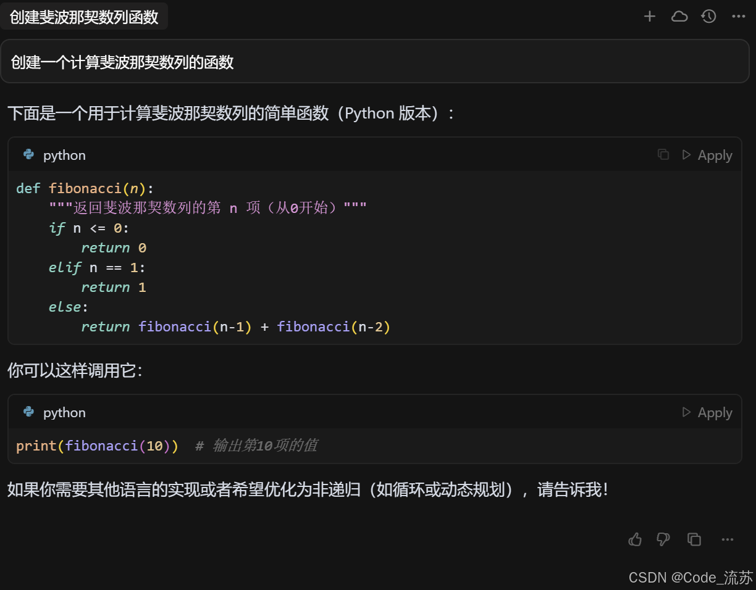Click the docstring line in the function

(208, 208)
